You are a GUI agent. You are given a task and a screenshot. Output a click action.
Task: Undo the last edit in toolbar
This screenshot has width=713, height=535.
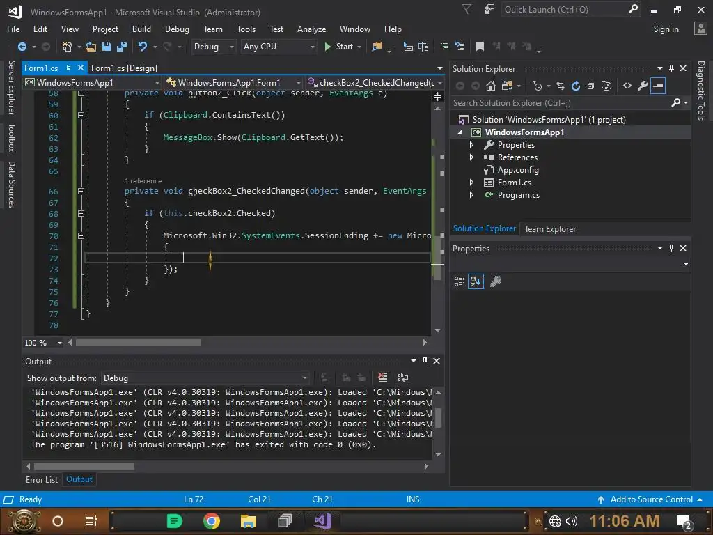(x=143, y=47)
